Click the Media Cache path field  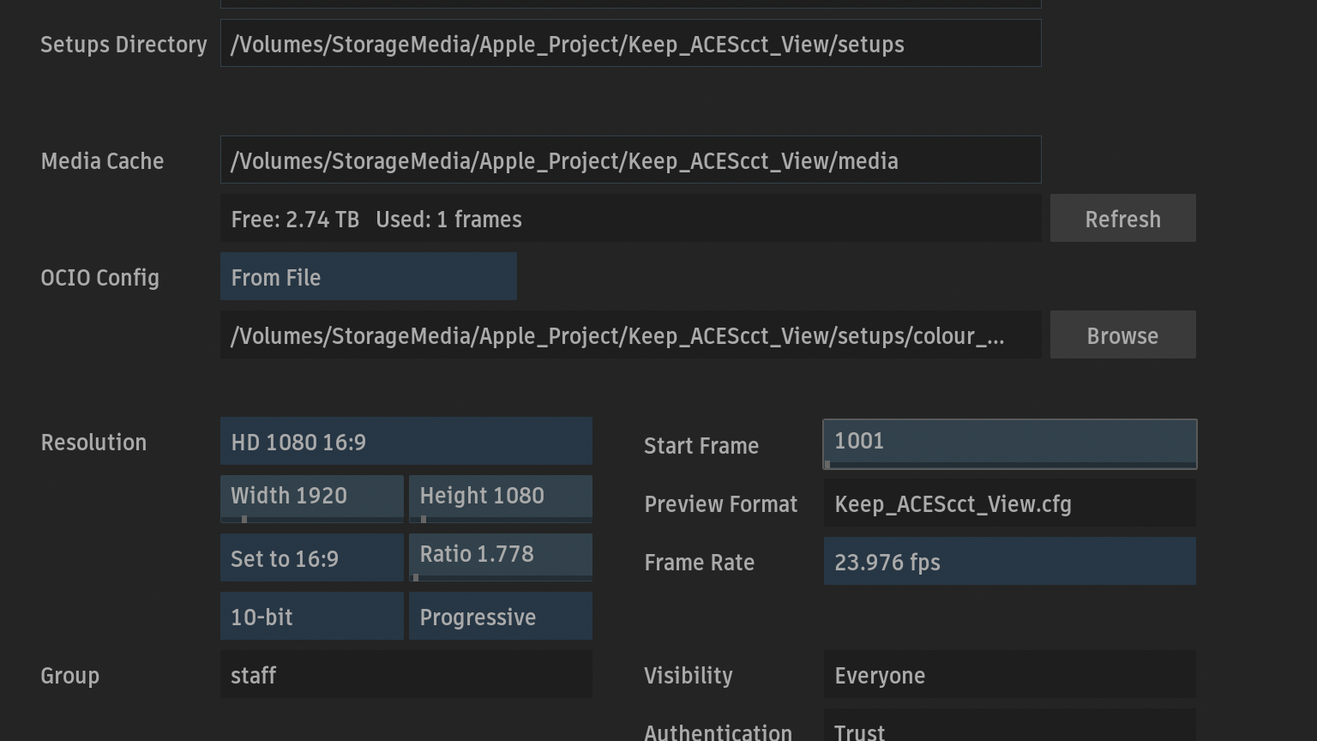click(630, 160)
